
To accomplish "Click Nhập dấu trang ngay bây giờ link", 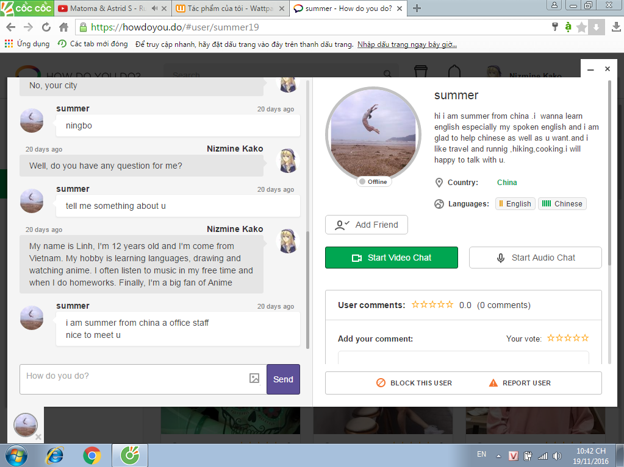I will pos(407,44).
